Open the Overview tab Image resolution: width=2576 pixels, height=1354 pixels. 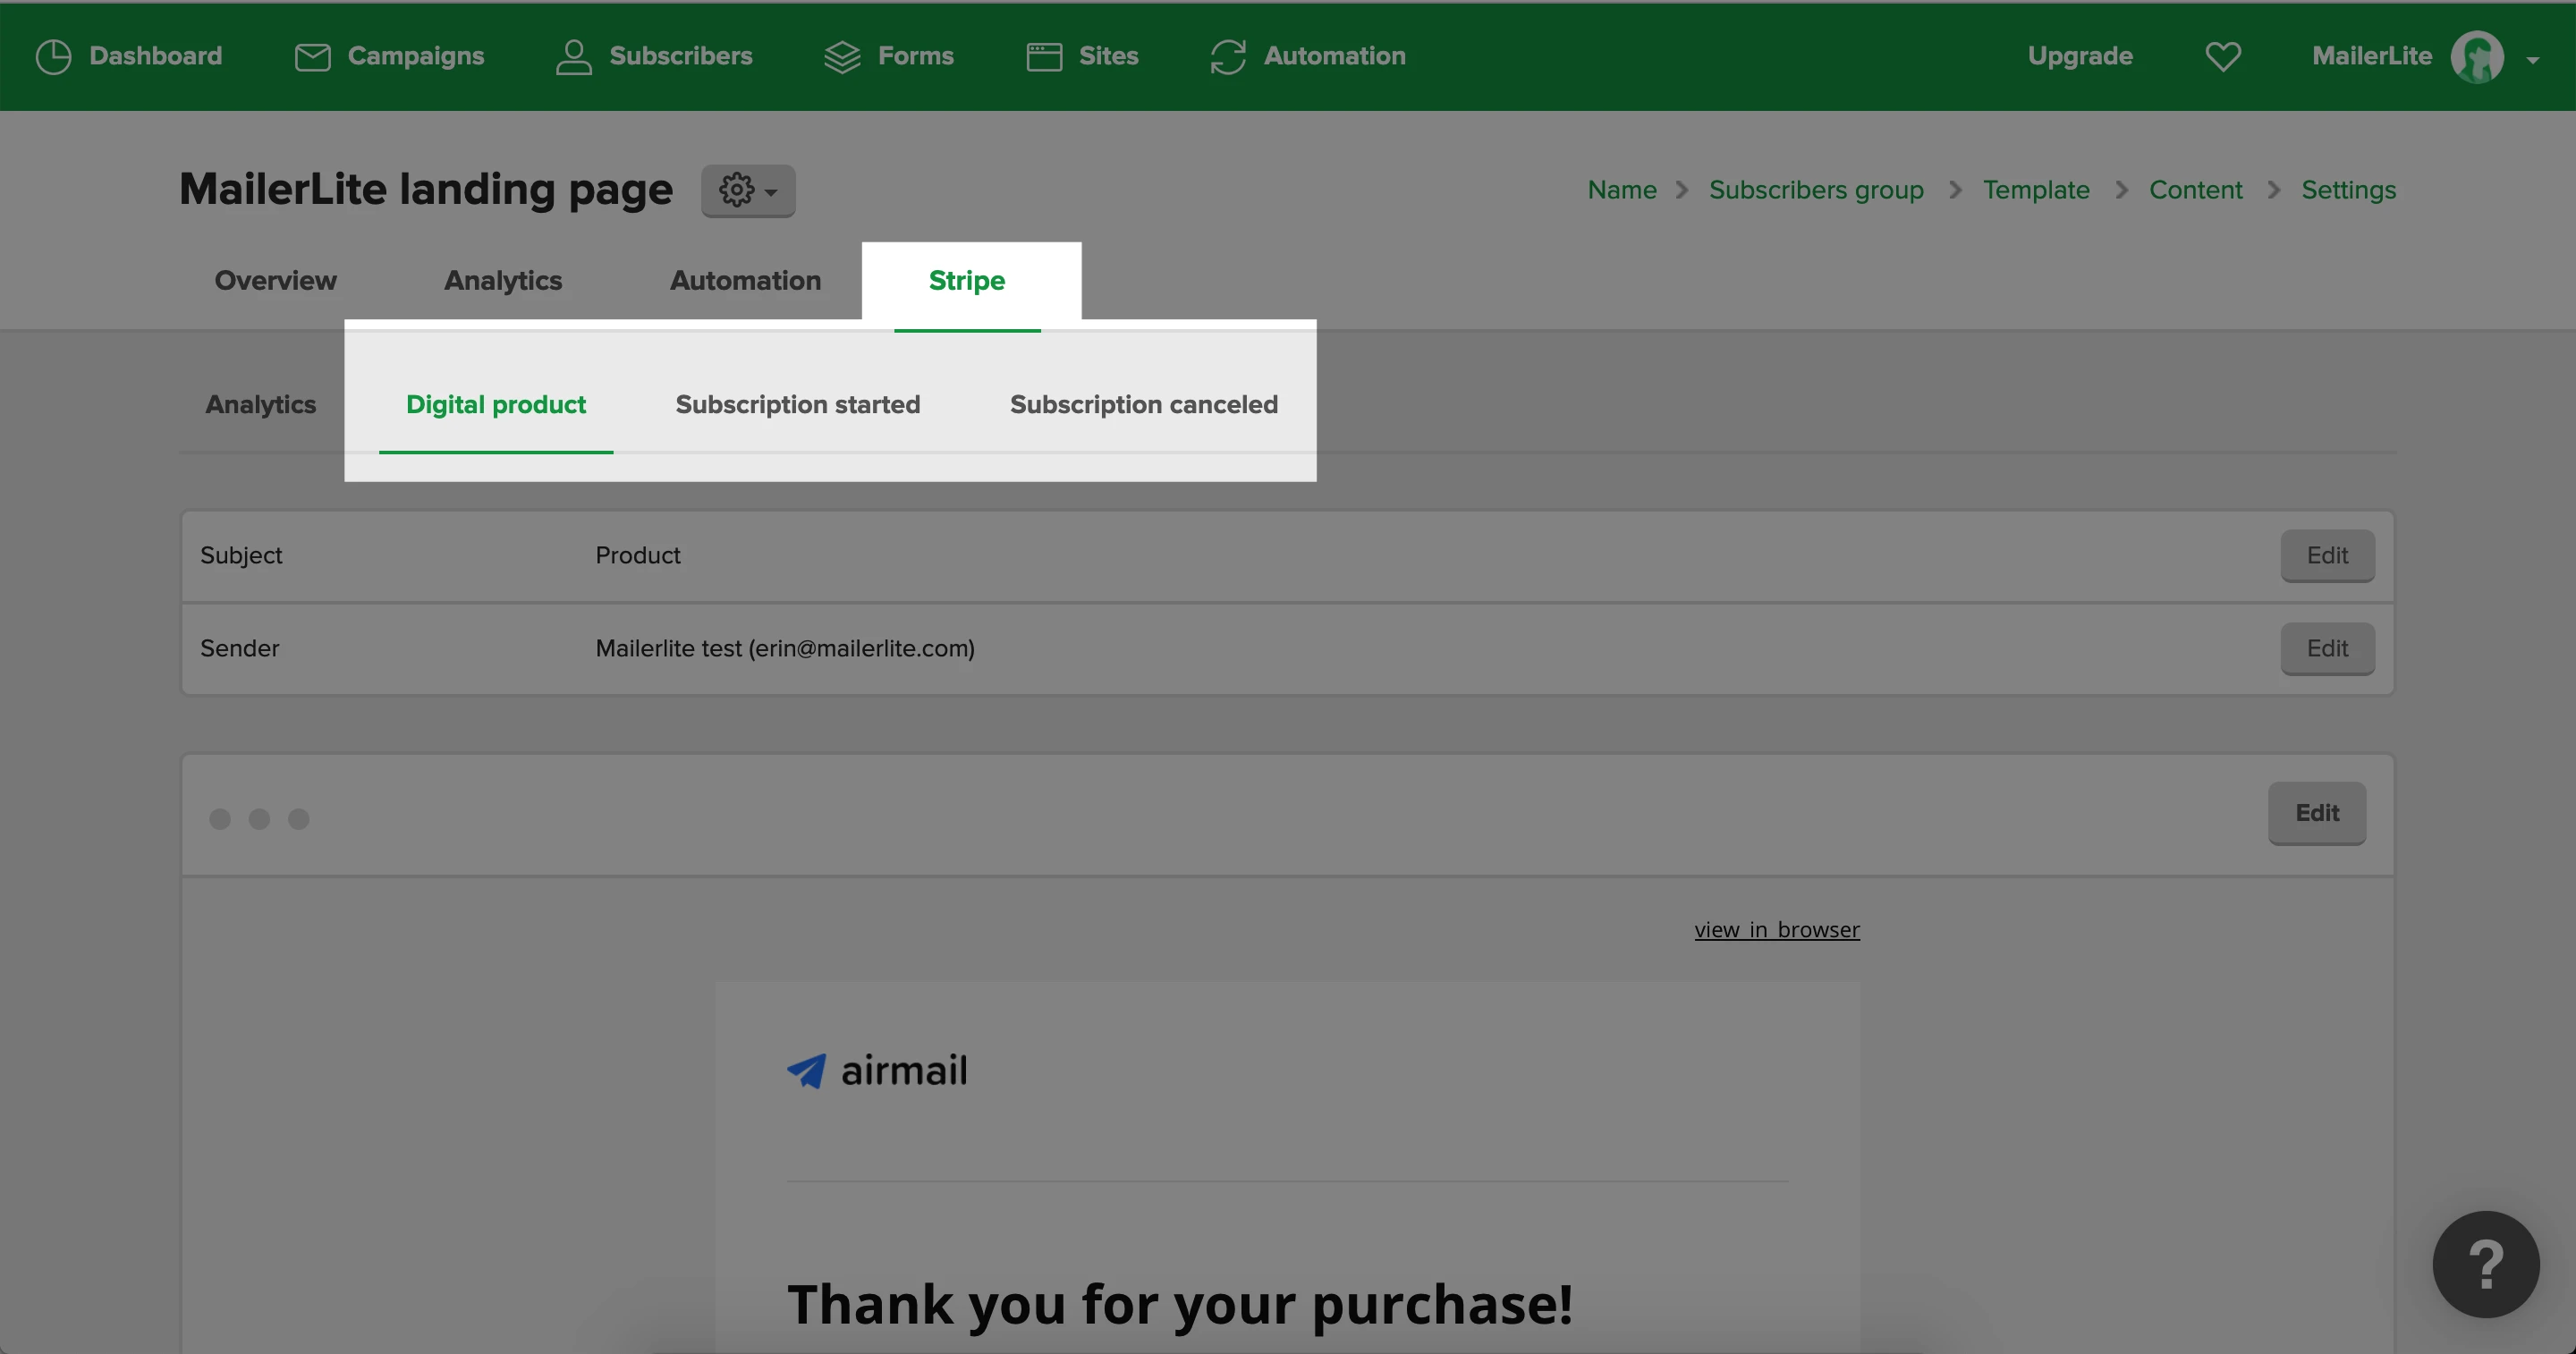pyautogui.click(x=275, y=281)
